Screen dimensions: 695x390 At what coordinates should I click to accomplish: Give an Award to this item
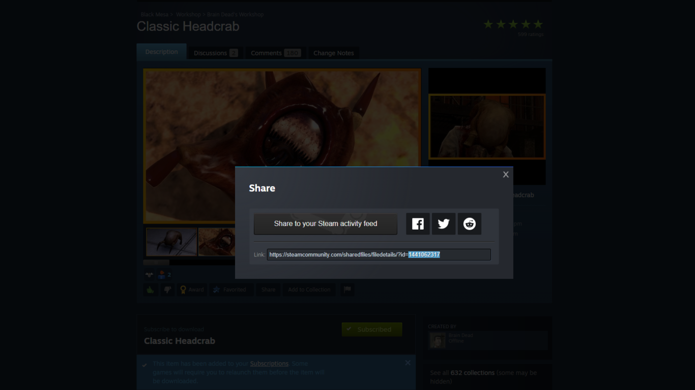point(192,289)
